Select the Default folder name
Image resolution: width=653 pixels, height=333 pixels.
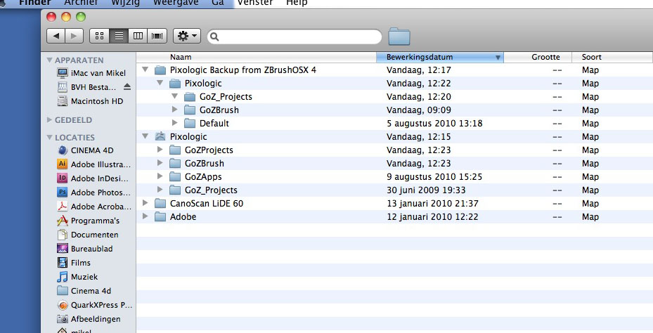(x=214, y=123)
